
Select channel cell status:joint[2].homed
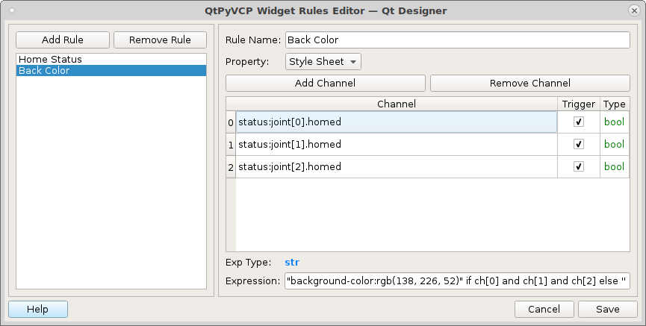click(397, 166)
